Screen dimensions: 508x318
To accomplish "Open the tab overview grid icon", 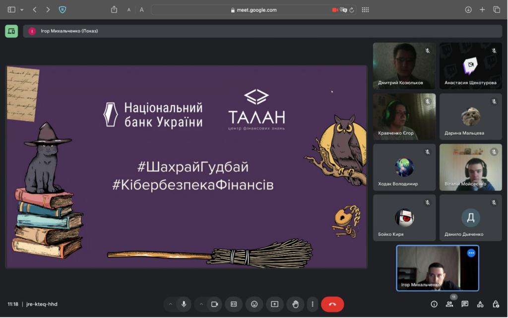I will click(366, 10).
